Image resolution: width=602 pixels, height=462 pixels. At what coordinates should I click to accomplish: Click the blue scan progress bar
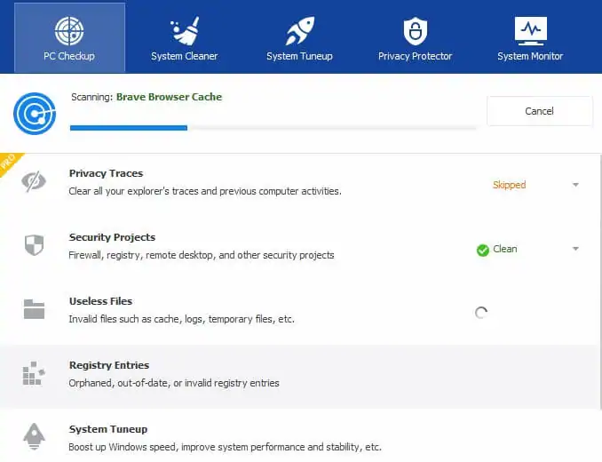[x=129, y=128]
